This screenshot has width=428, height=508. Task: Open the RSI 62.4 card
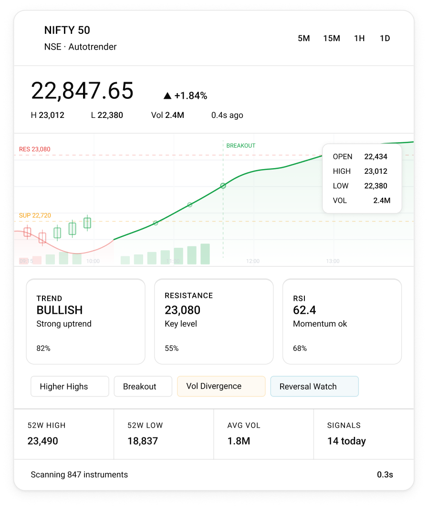tap(342, 321)
